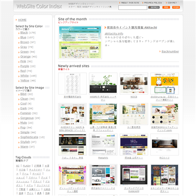196x196 pixels.
Task: Select the Sophisticate image category
Action: 29,137
